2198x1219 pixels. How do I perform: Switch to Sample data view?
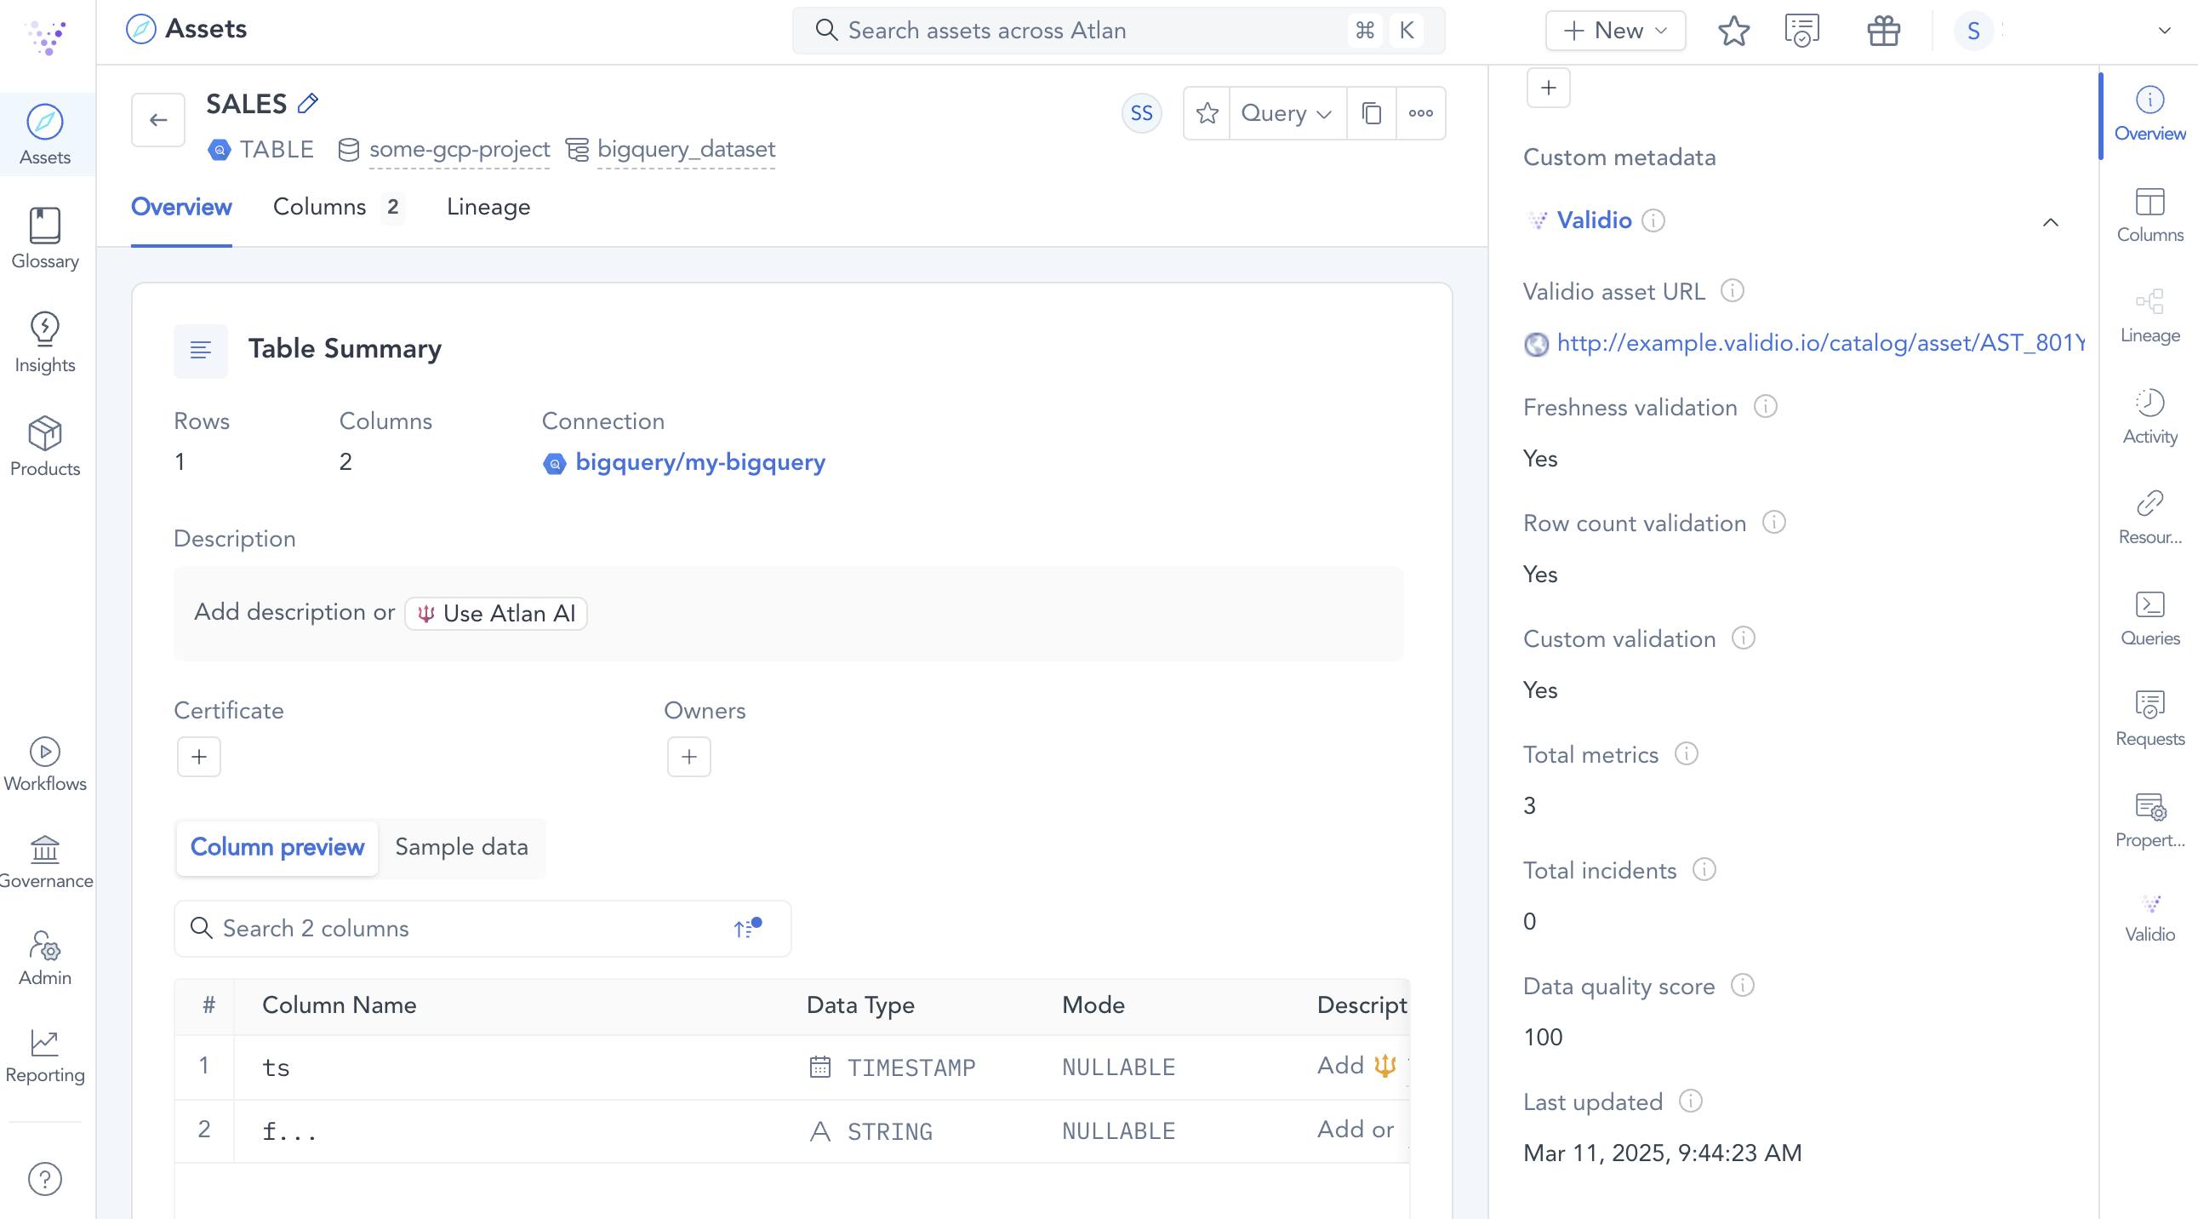(460, 847)
